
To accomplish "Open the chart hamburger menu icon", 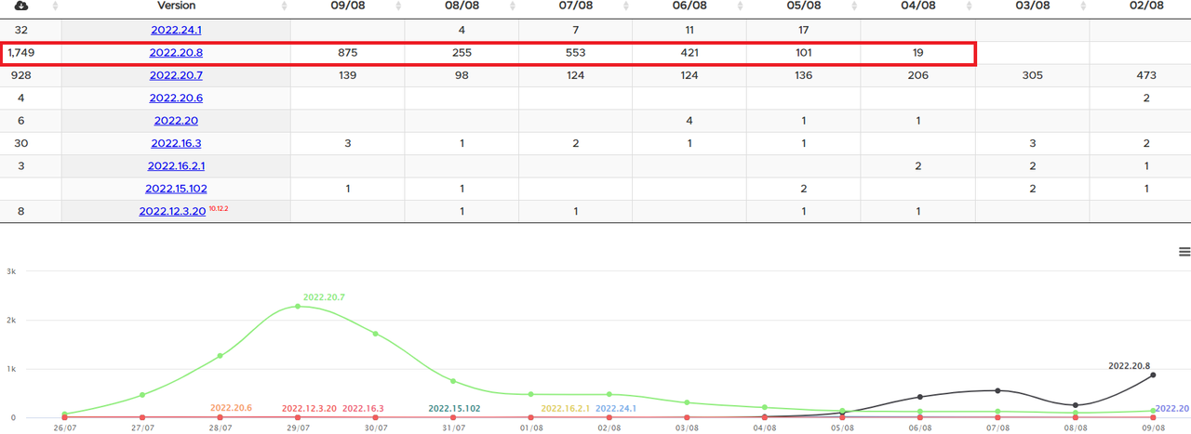I will tap(1184, 252).
